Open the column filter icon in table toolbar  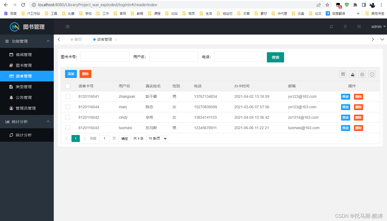(x=343, y=74)
